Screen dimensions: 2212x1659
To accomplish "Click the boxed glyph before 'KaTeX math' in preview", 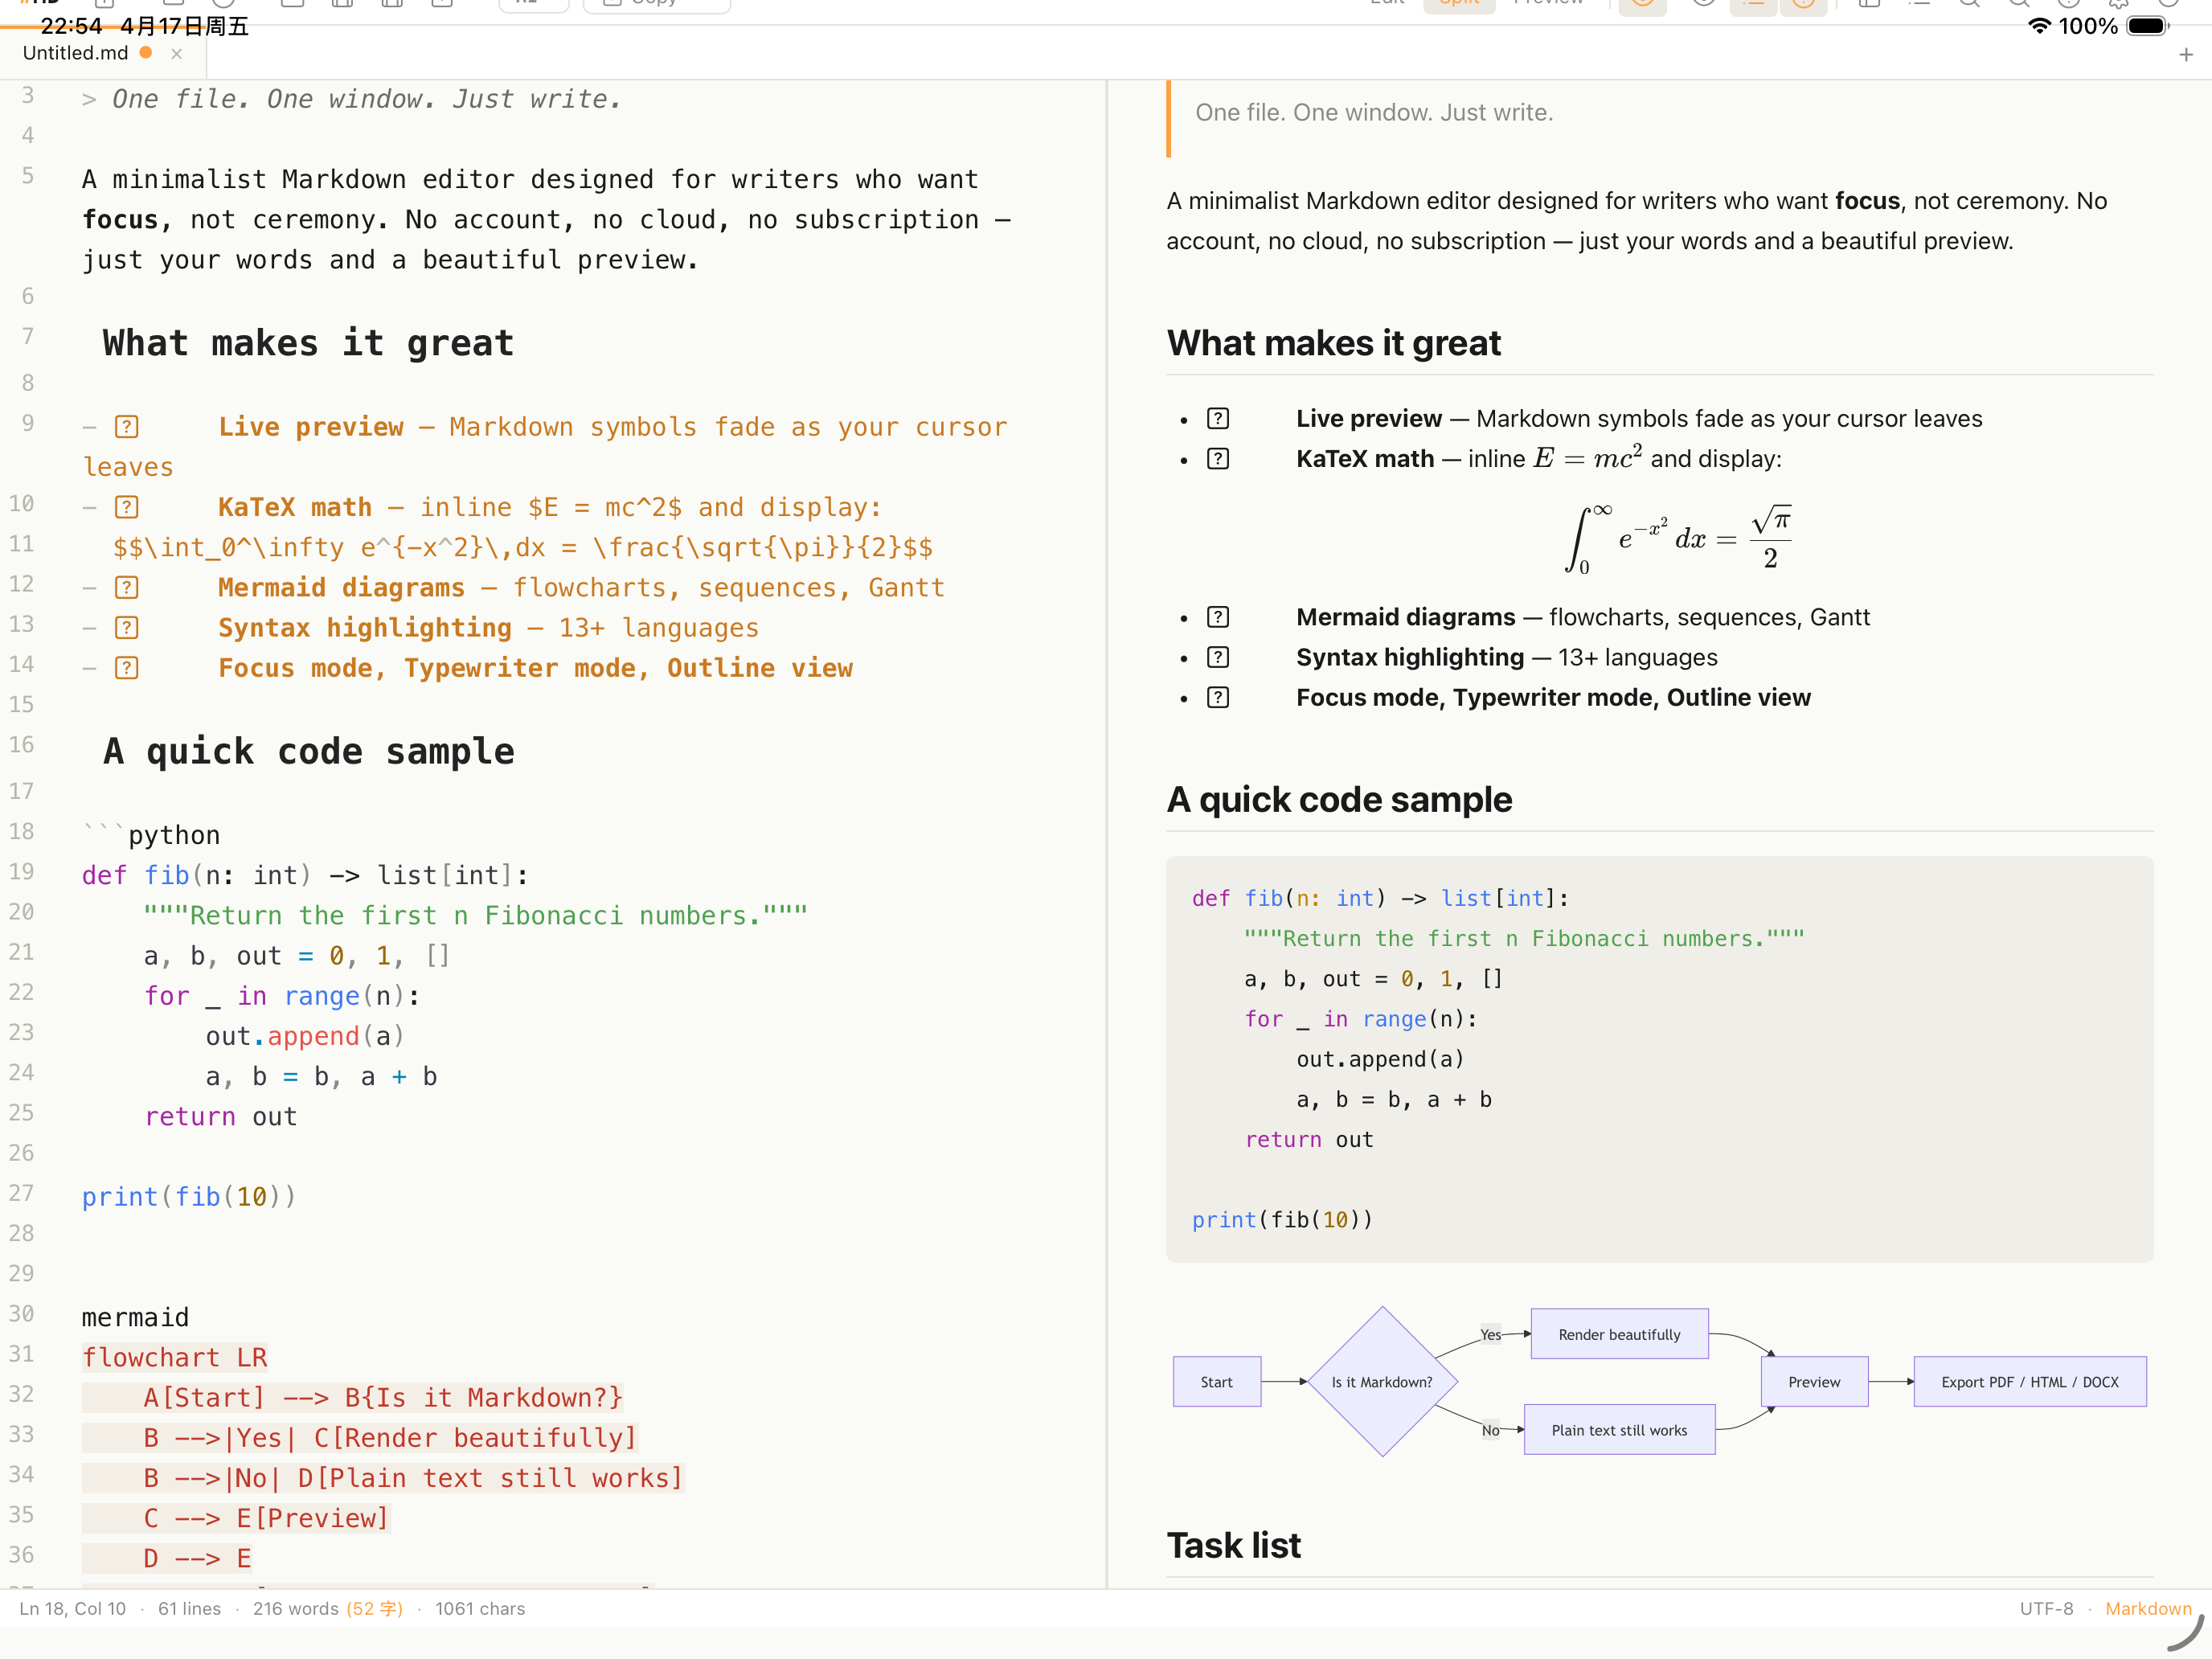I will [x=1218, y=459].
